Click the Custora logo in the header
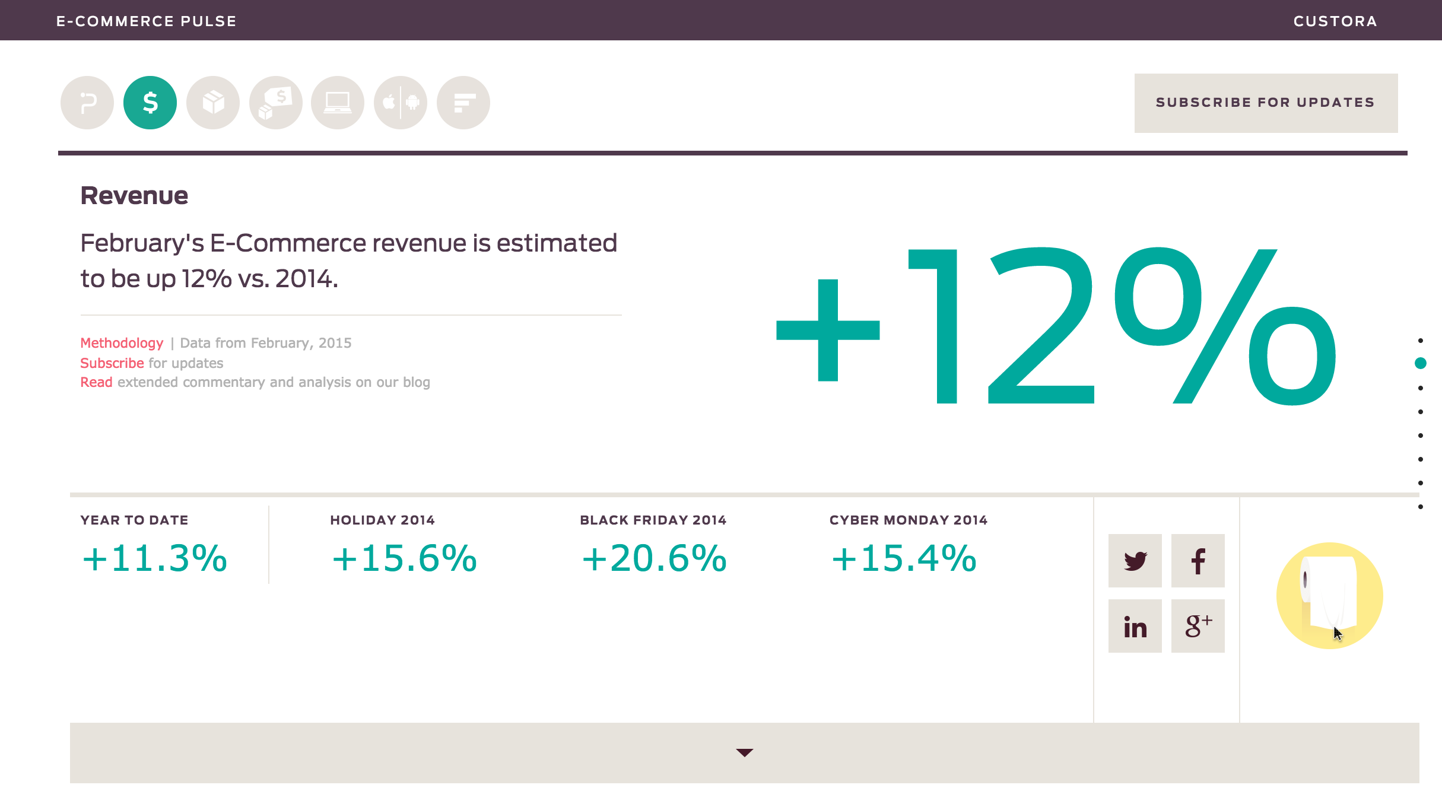 (1335, 21)
